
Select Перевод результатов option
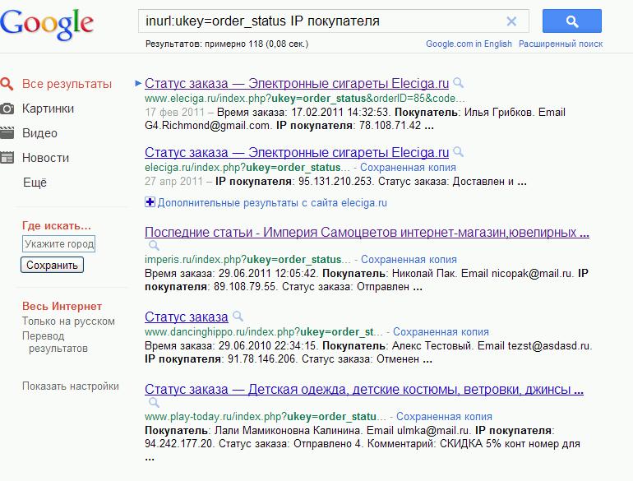[x=55, y=342]
